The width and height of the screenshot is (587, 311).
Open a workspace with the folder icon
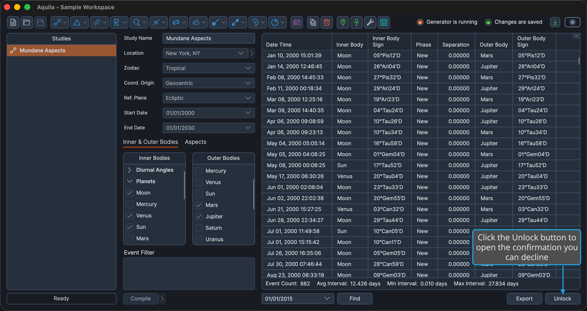(x=27, y=22)
